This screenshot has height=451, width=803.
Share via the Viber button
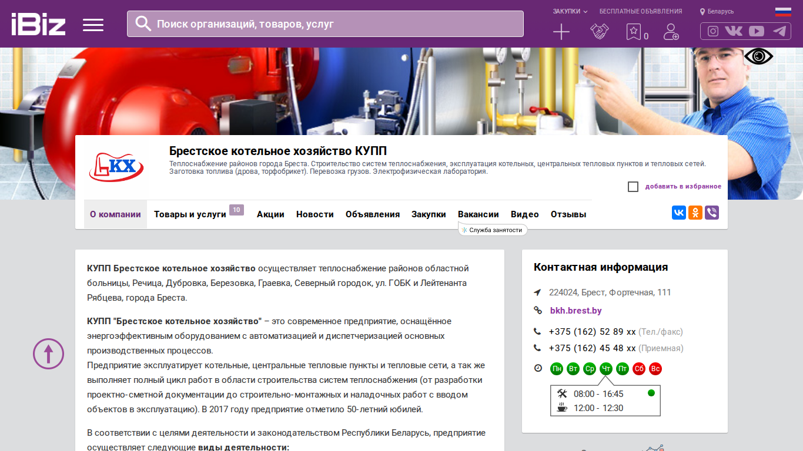pos(712,213)
